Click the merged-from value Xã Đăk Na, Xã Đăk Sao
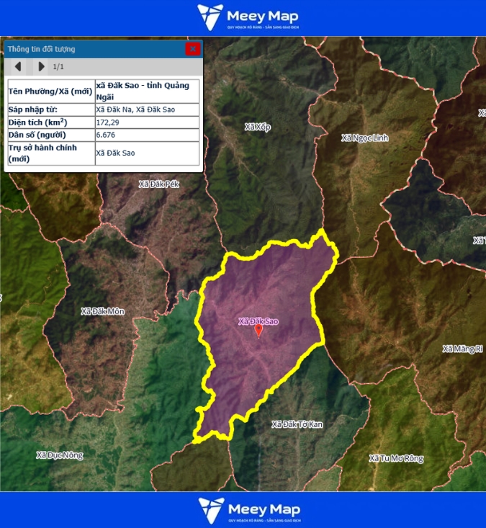 [136, 109]
